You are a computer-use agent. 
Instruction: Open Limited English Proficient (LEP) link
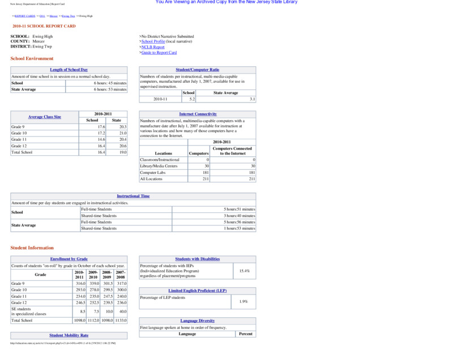(197, 291)
